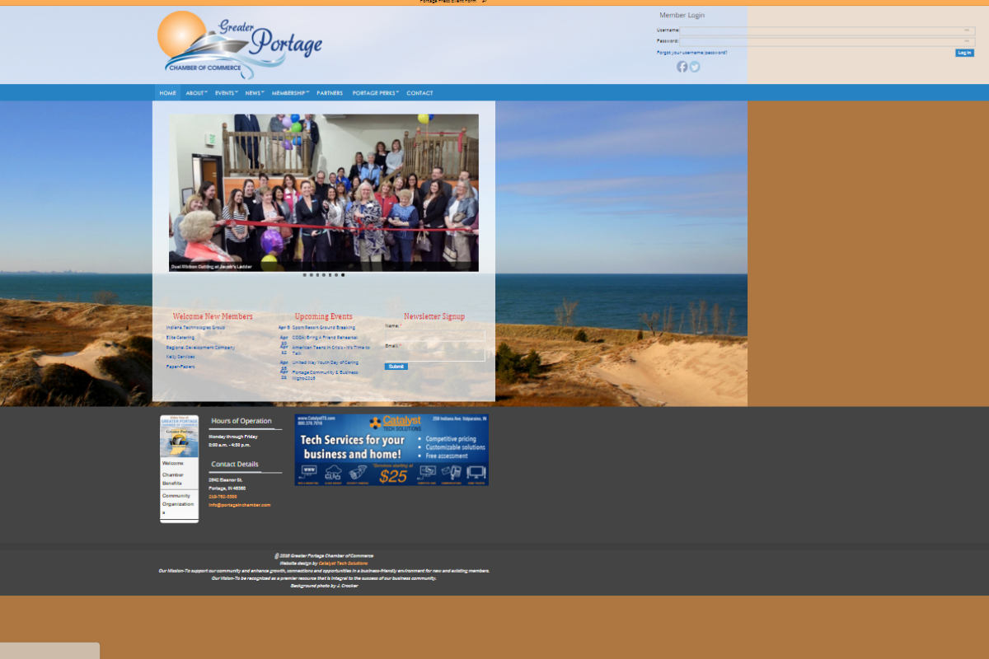
Task: Open the chamber's Facebook page icon
Action: click(x=682, y=67)
